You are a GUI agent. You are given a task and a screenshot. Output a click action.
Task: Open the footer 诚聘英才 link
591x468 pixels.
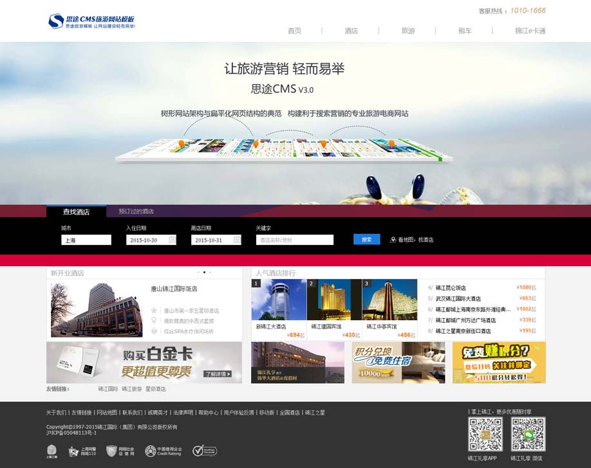click(158, 413)
